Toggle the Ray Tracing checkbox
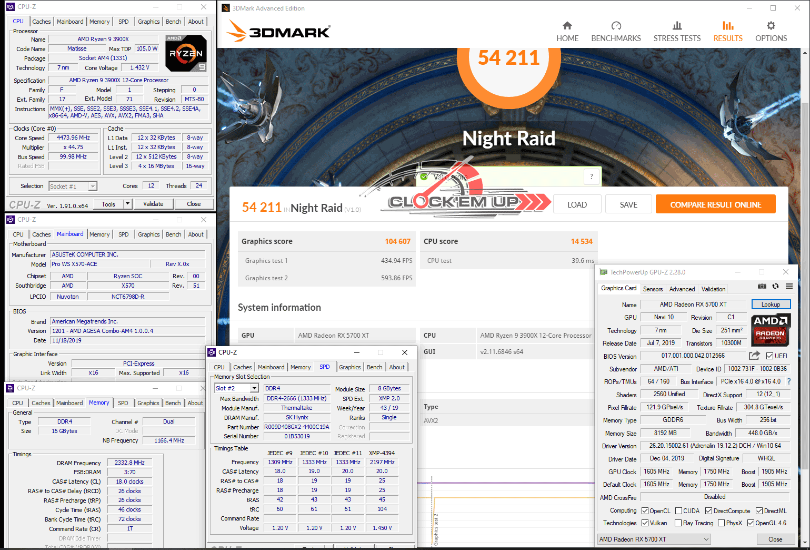 pyautogui.click(x=678, y=523)
